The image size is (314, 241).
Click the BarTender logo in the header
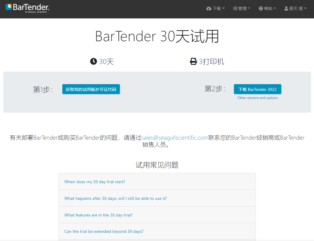[27, 8]
